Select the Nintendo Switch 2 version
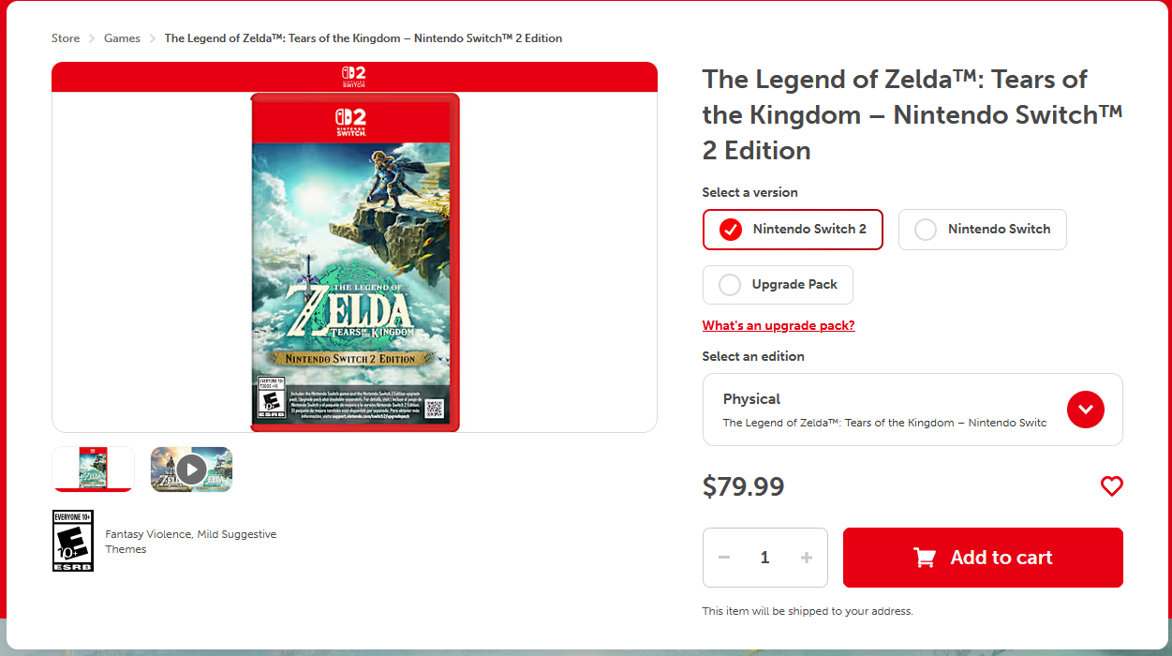This screenshot has width=1172, height=656. 793,230
